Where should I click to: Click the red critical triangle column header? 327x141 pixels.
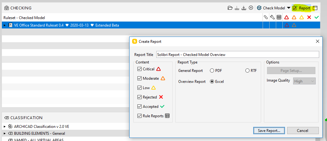click(x=287, y=18)
